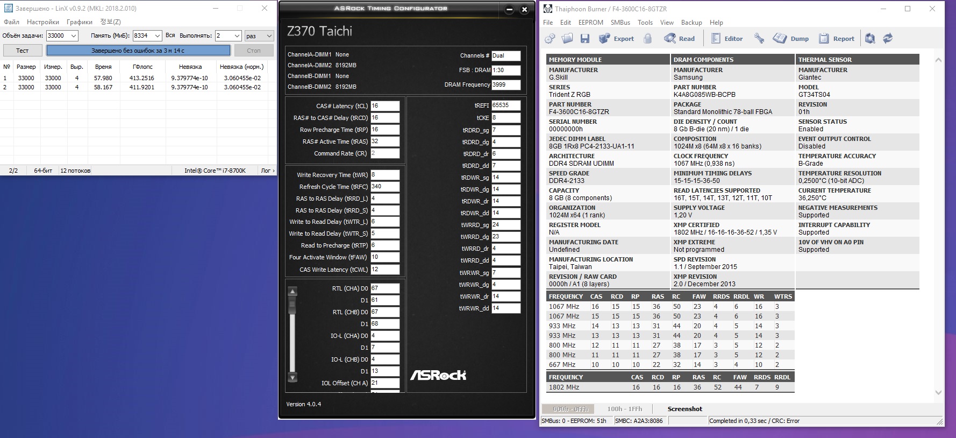Click the Вся memory link in LinX
This screenshot has height=438, width=956.
point(170,36)
